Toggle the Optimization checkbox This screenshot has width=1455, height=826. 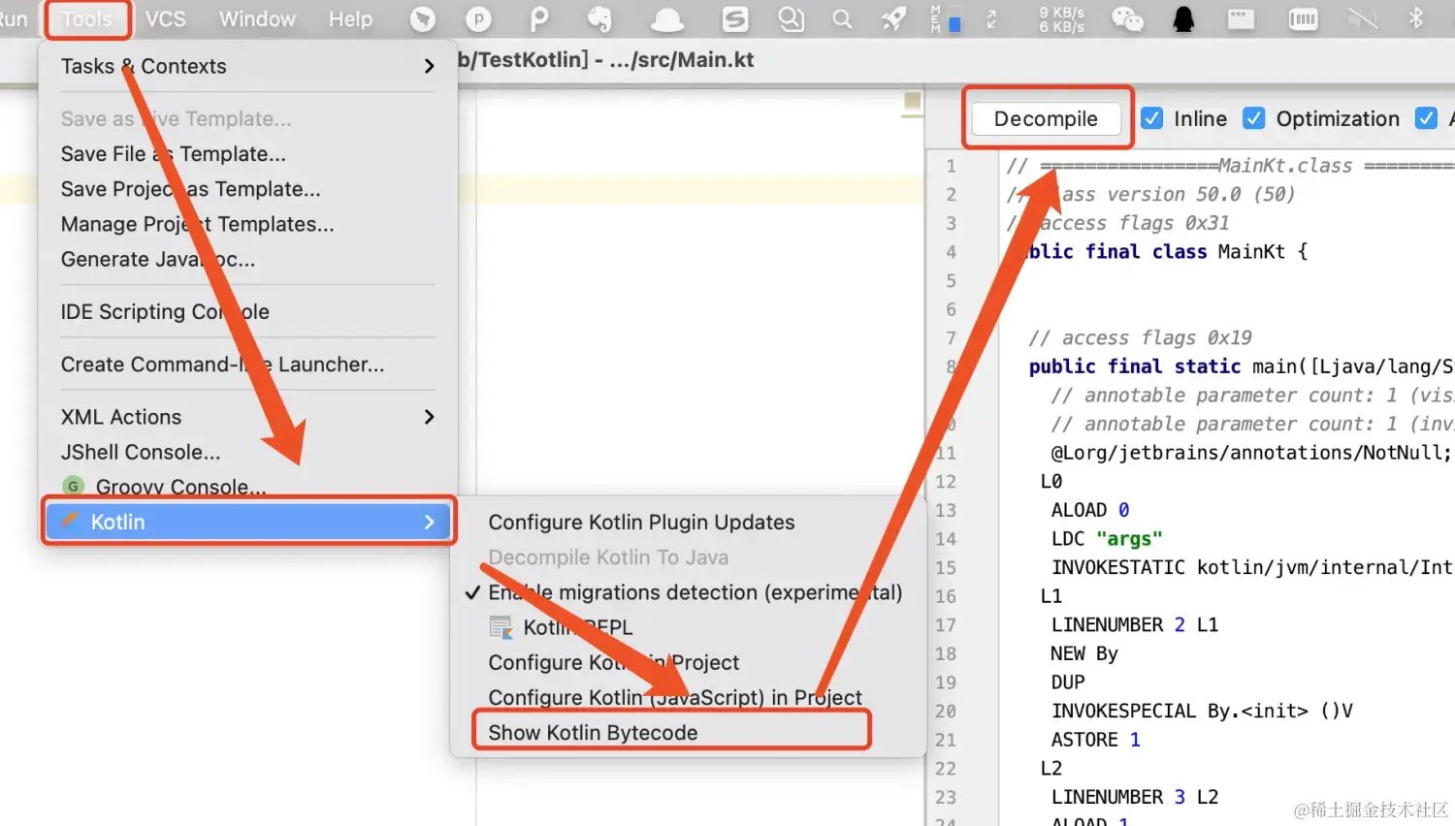click(x=1253, y=118)
